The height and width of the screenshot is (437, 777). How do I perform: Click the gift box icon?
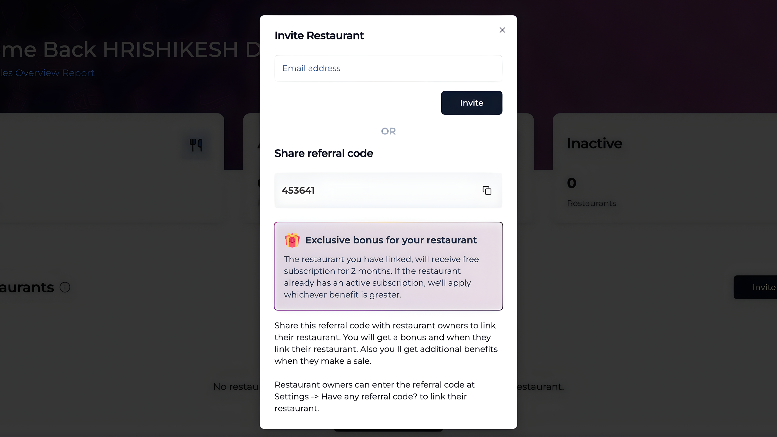click(292, 240)
